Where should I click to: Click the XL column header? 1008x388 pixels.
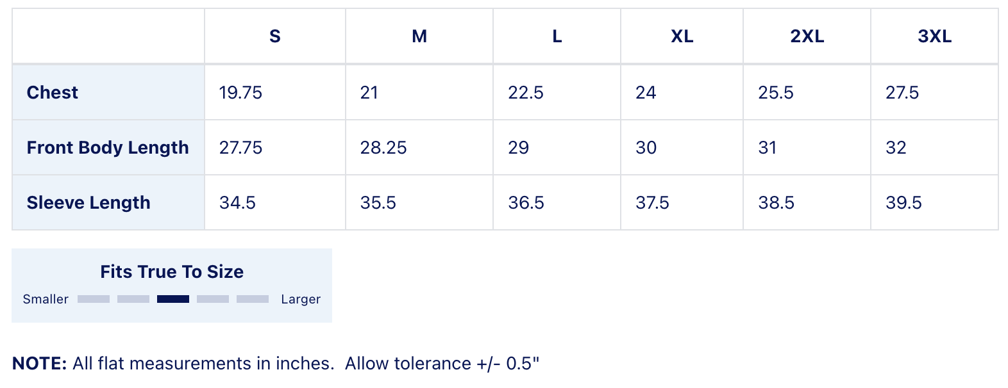point(682,36)
